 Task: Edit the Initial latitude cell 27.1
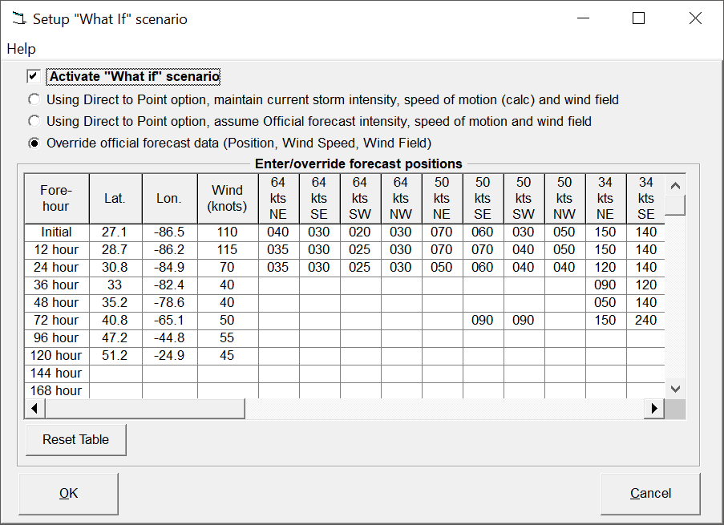115,232
